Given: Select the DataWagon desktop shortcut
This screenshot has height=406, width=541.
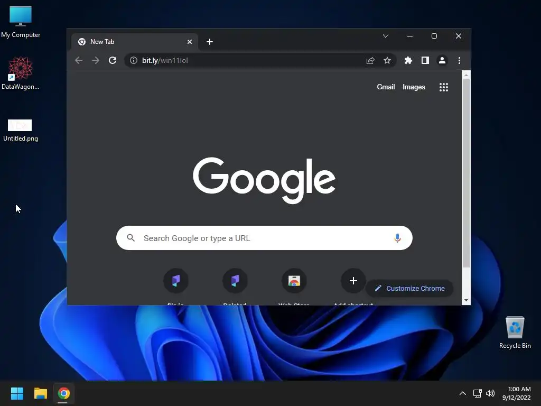Looking at the screenshot, I should click(21, 73).
